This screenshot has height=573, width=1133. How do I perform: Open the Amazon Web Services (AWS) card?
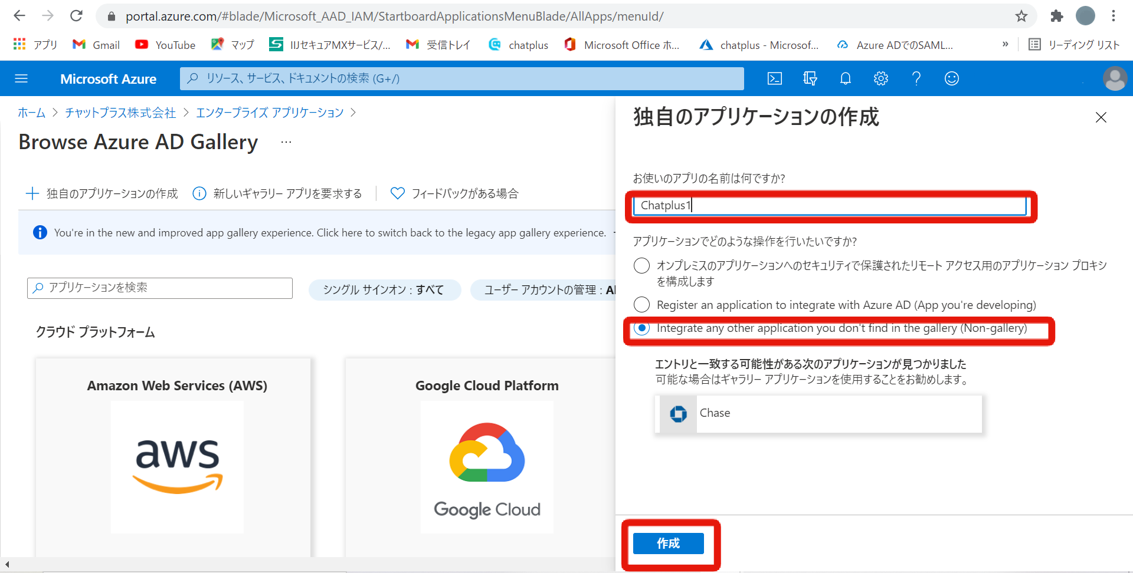click(x=173, y=457)
